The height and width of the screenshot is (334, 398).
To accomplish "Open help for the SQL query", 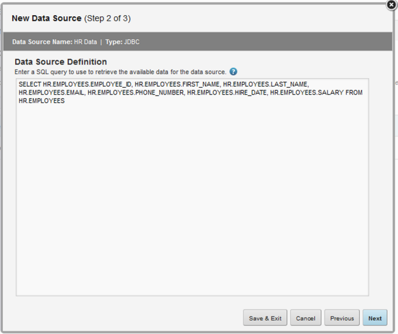I will click(x=233, y=72).
